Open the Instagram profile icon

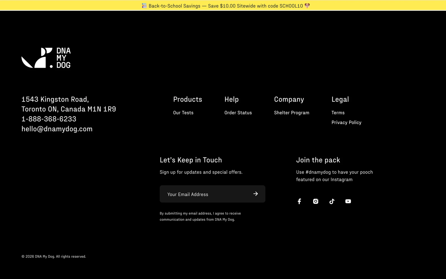[316, 201]
